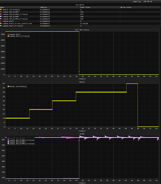Screen dimensions: 161x184
Task: Click the Lambda.ADC_RCIMP1 orange color swatch
Action: (1, 12)
